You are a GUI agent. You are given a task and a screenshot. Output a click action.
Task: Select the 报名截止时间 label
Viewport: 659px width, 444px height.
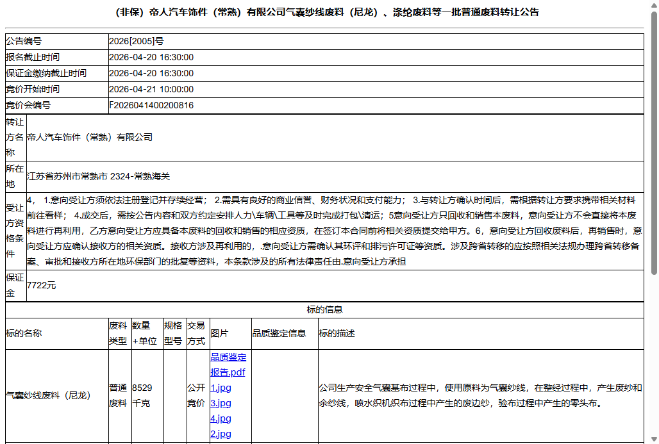(x=33, y=57)
